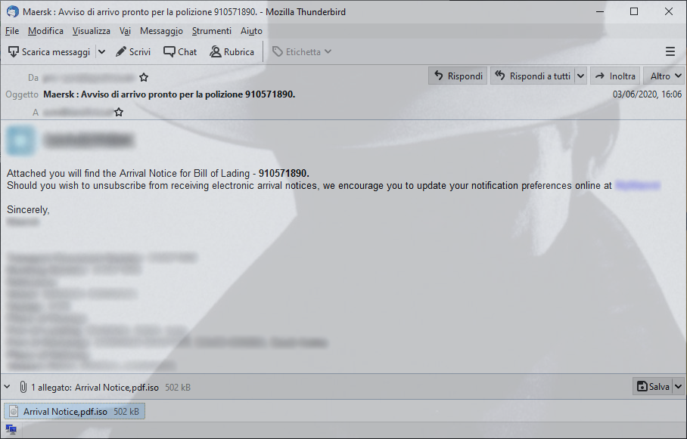
Task: Open Scrivi to compose a message
Action: [132, 52]
